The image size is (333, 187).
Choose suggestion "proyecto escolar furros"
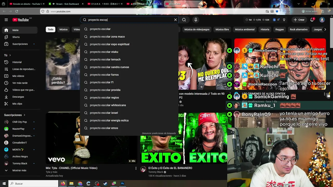(129, 75)
